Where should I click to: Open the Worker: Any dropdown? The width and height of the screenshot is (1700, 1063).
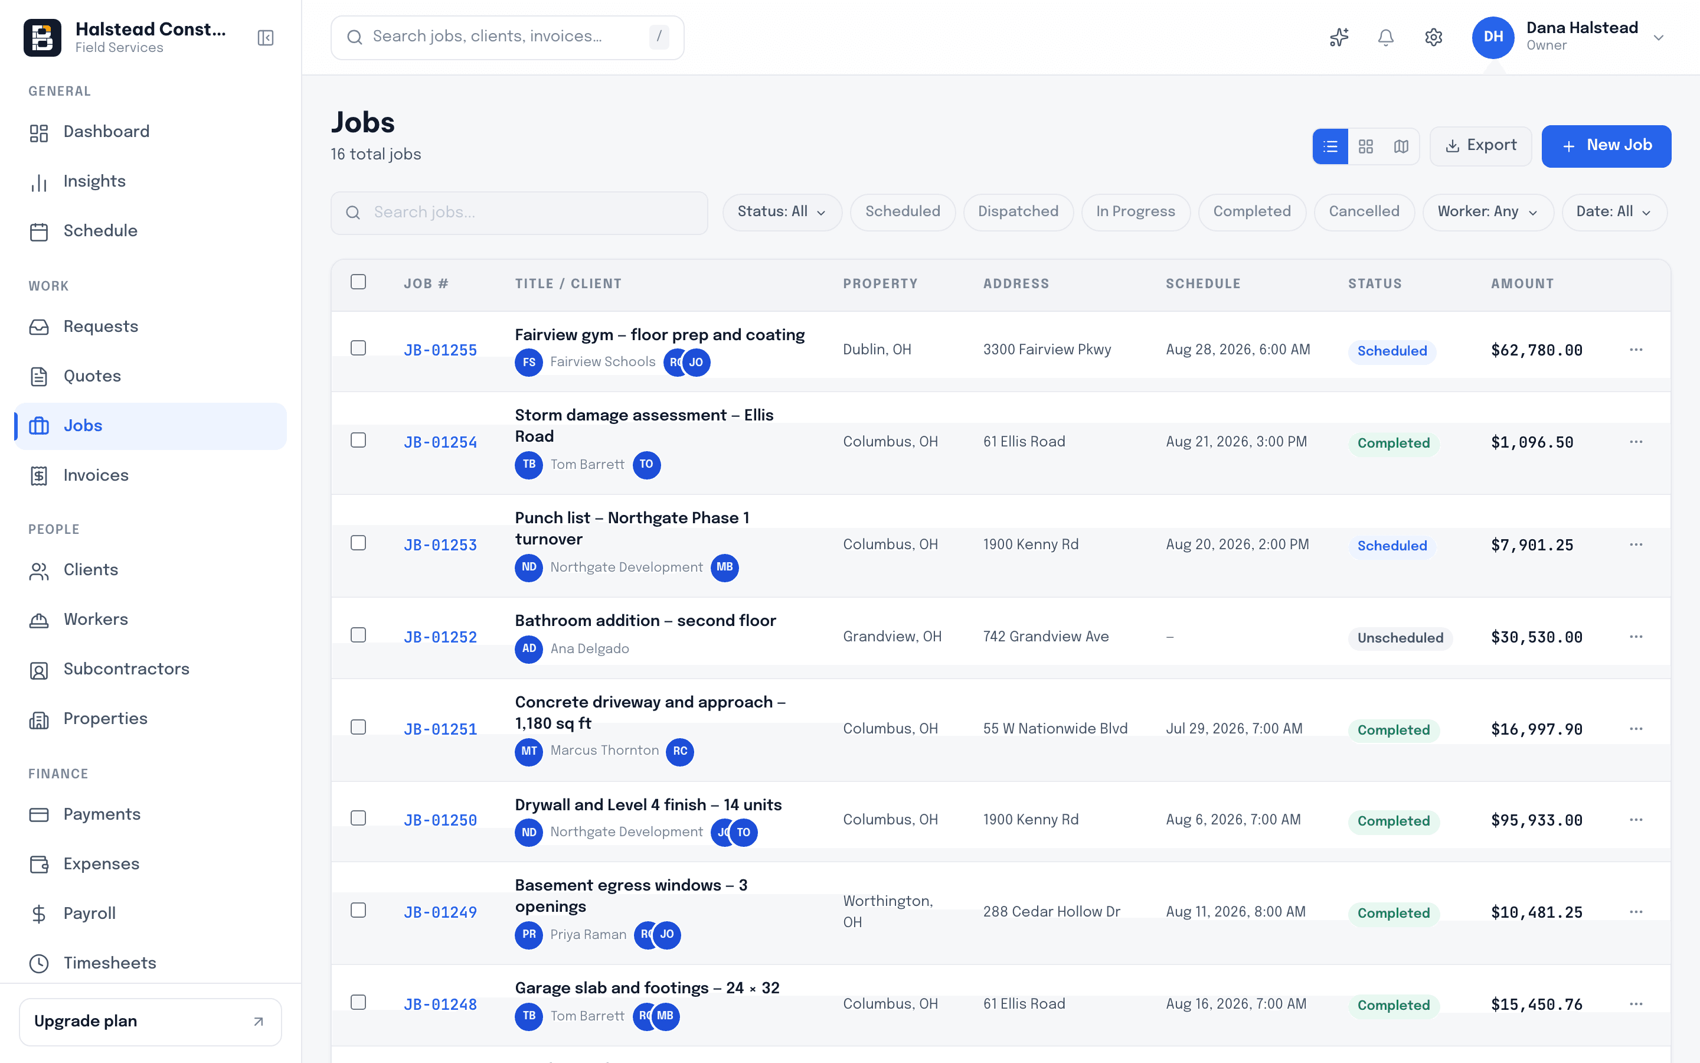tap(1488, 213)
